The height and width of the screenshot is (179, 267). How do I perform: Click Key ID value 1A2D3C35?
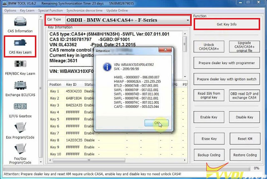(x=74, y=140)
